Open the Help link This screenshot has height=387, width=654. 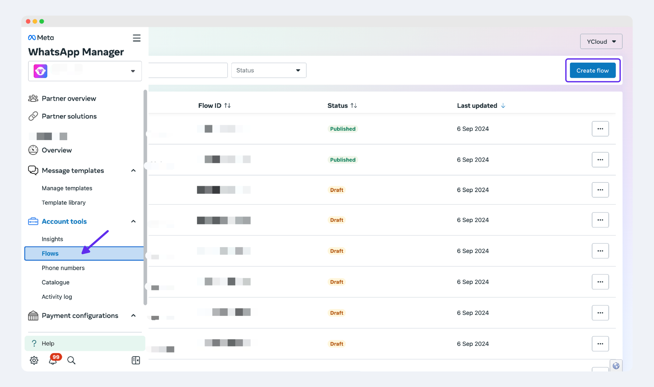[x=48, y=343]
